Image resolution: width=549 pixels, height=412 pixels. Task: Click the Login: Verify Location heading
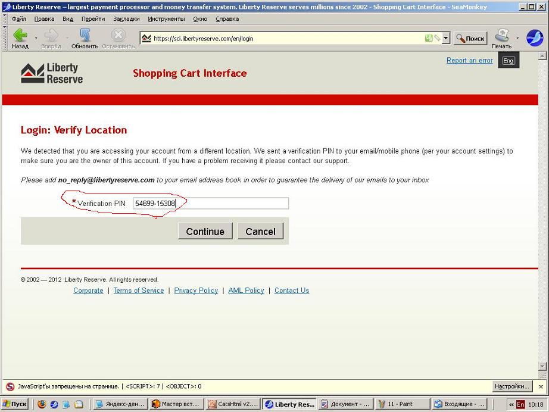tap(74, 130)
